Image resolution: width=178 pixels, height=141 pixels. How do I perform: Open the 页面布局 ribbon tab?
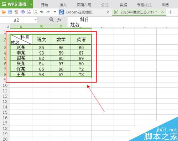[x=84, y=5]
